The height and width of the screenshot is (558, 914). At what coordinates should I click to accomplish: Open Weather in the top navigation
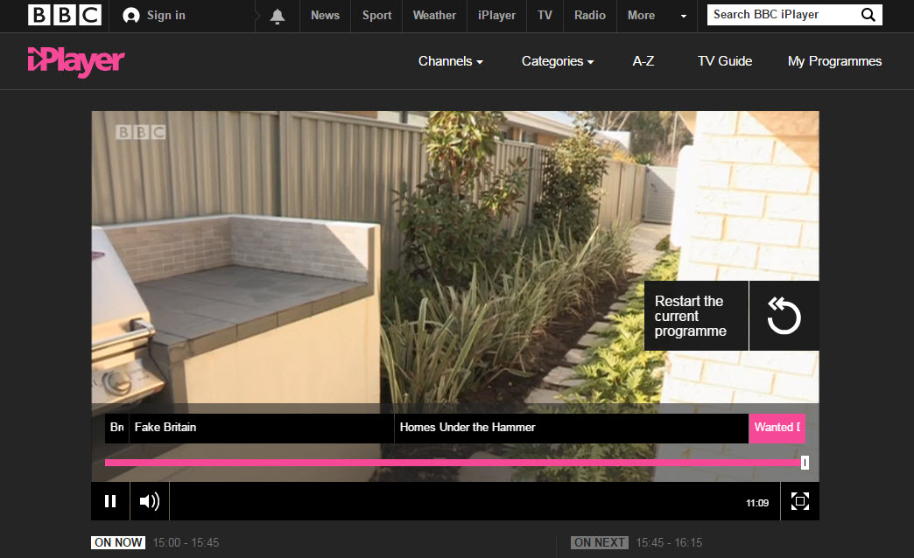pyautogui.click(x=434, y=15)
